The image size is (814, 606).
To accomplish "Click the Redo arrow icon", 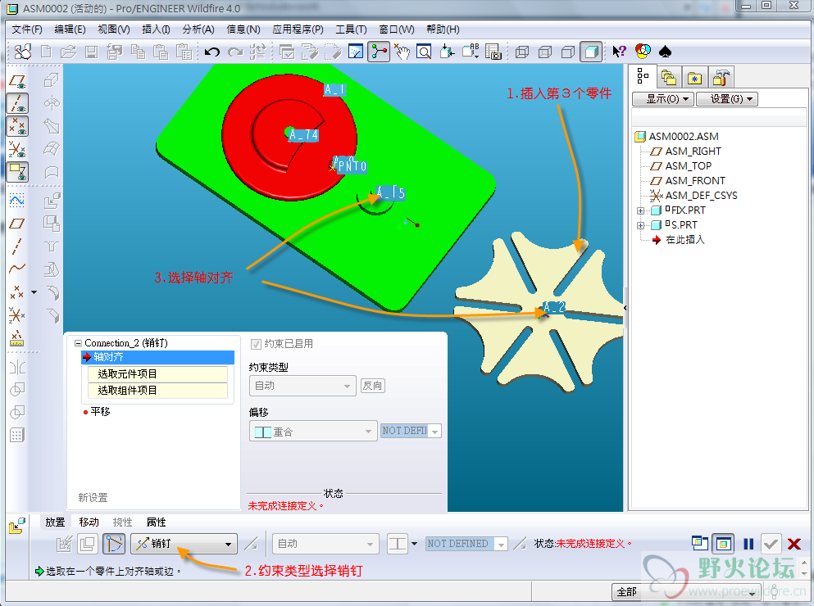I will 235,52.
